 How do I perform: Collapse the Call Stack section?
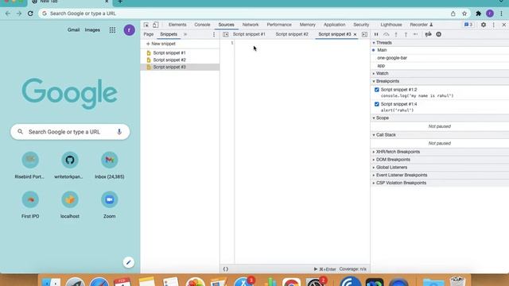point(440,135)
